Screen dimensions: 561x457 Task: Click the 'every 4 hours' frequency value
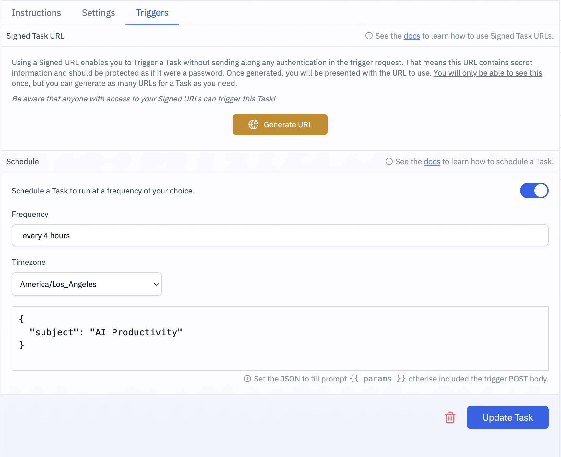coord(46,235)
